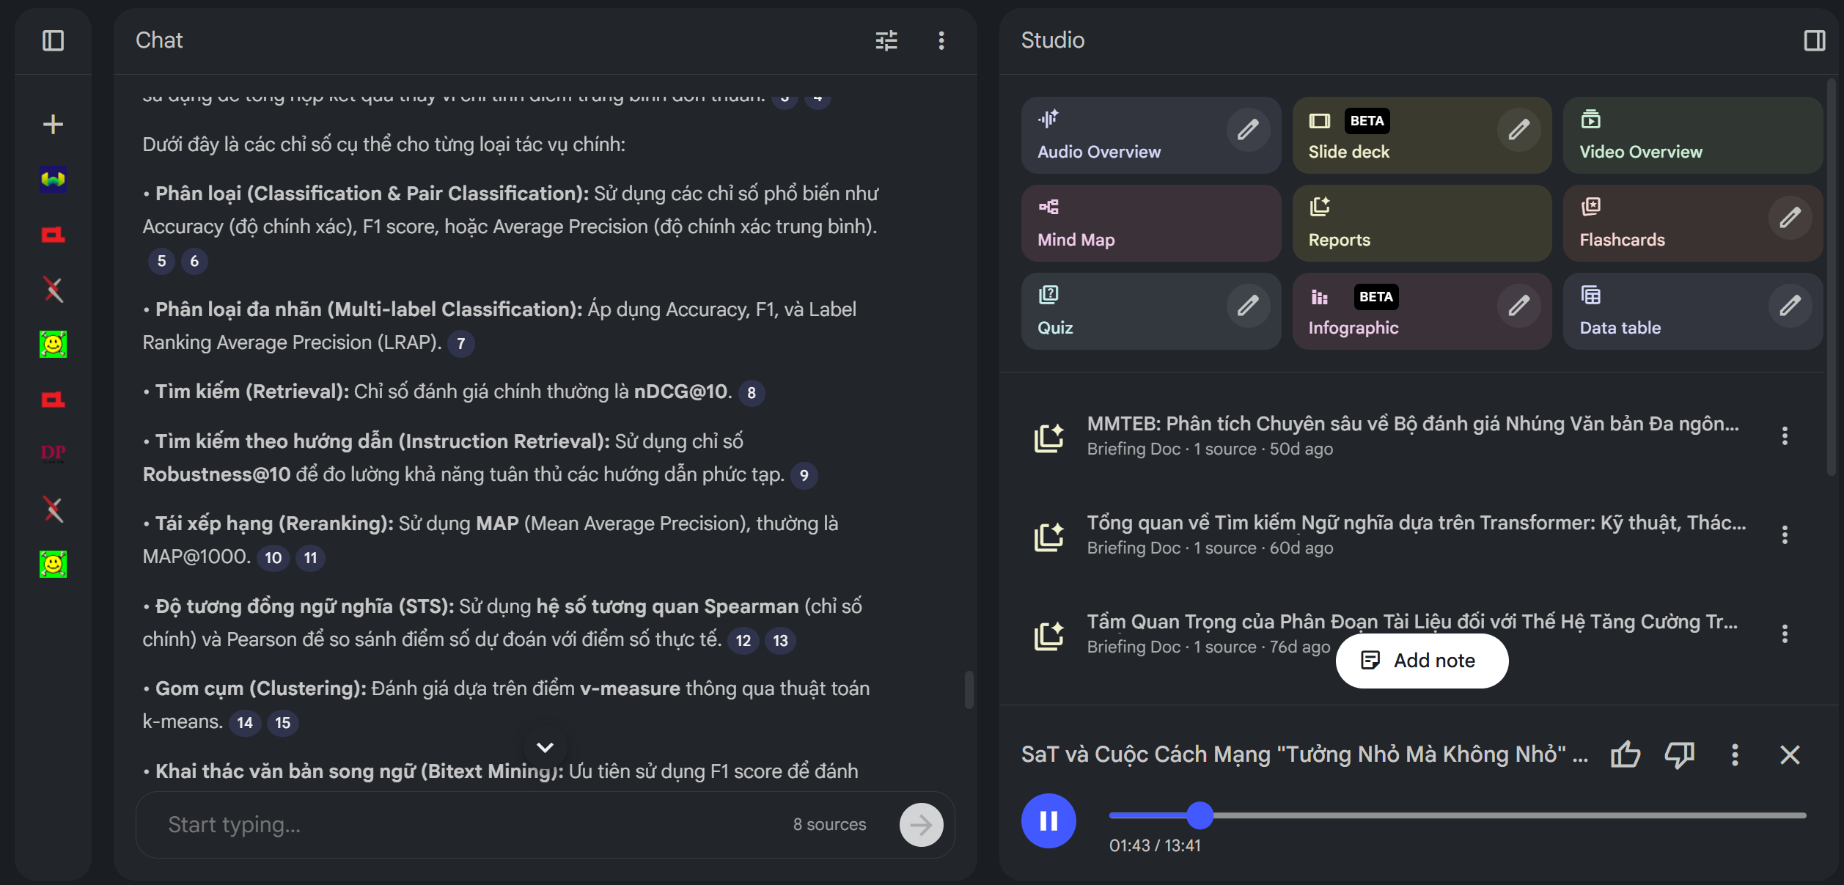Dislike audio overview with thumbs down
The height and width of the screenshot is (885, 1844).
(1679, 754)
